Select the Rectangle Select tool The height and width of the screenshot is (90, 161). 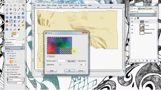point(7,5)
